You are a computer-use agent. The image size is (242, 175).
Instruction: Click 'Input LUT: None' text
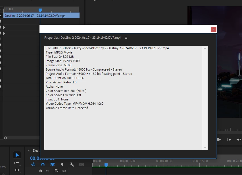coord(57,99)
